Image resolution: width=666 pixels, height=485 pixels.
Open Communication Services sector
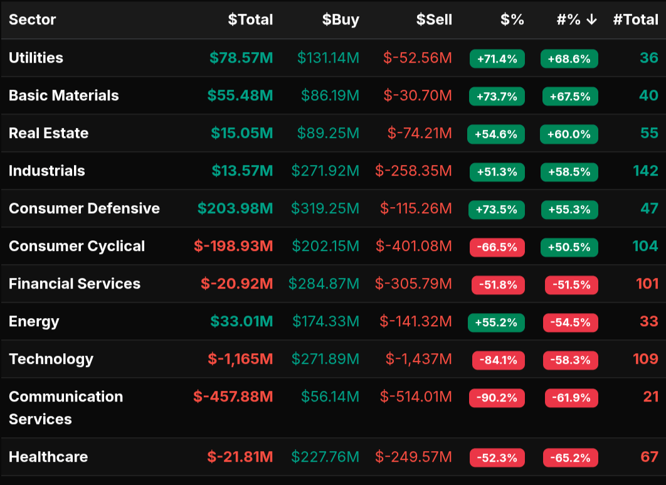(x=66, y=408)
